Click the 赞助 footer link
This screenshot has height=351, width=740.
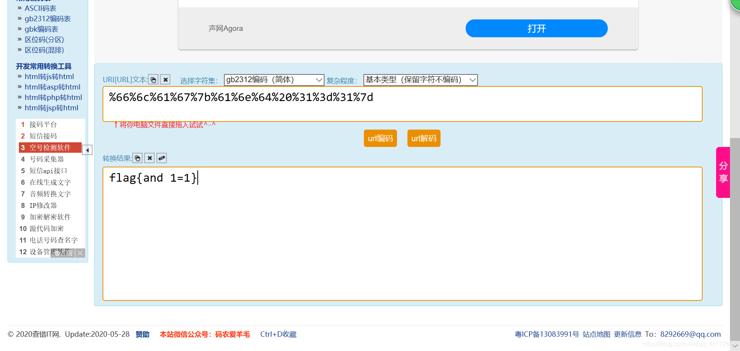coord(143,334)
